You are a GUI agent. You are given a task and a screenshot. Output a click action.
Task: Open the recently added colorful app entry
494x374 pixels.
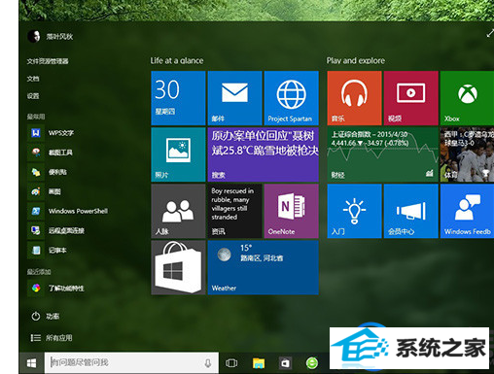pyautogui.click(x=56, y=288)
